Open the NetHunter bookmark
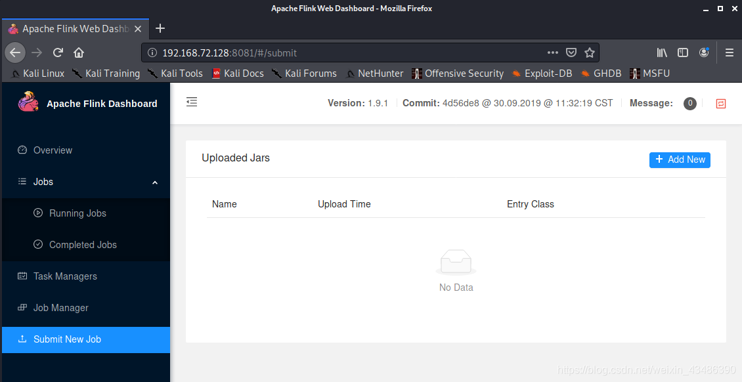This screenshot has height=382, width=742. coord(374,74)
